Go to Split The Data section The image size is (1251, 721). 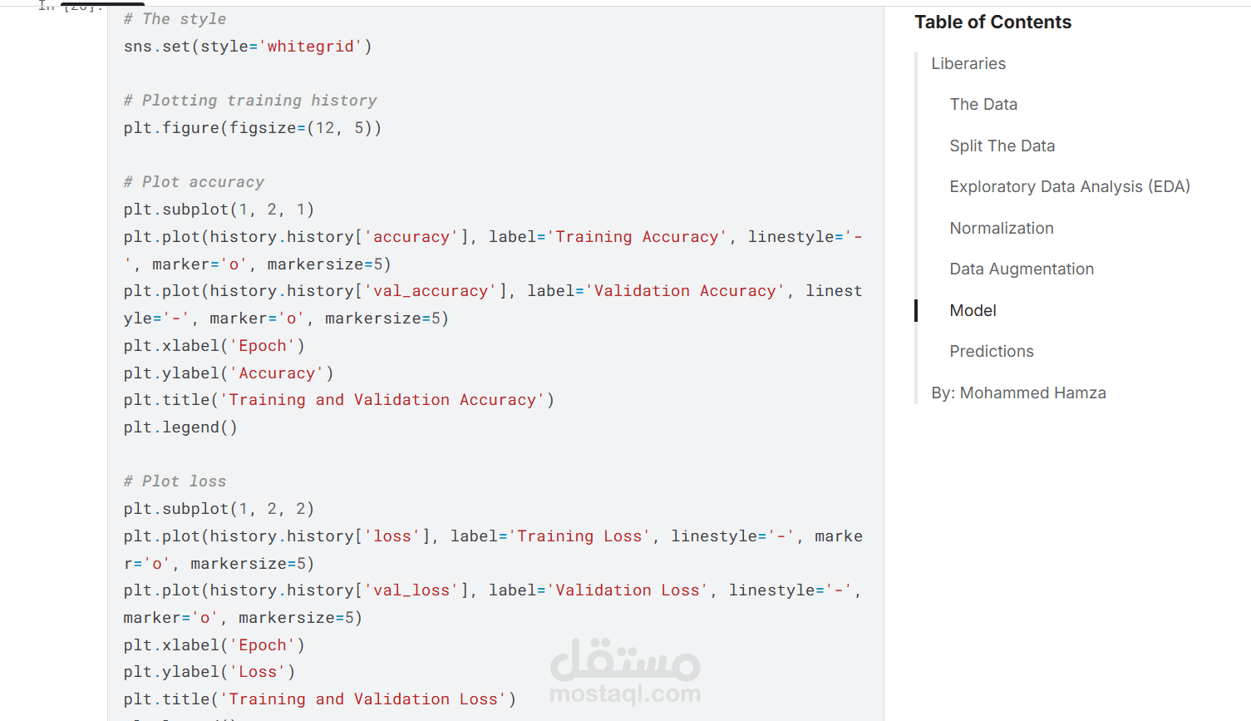1002,146
